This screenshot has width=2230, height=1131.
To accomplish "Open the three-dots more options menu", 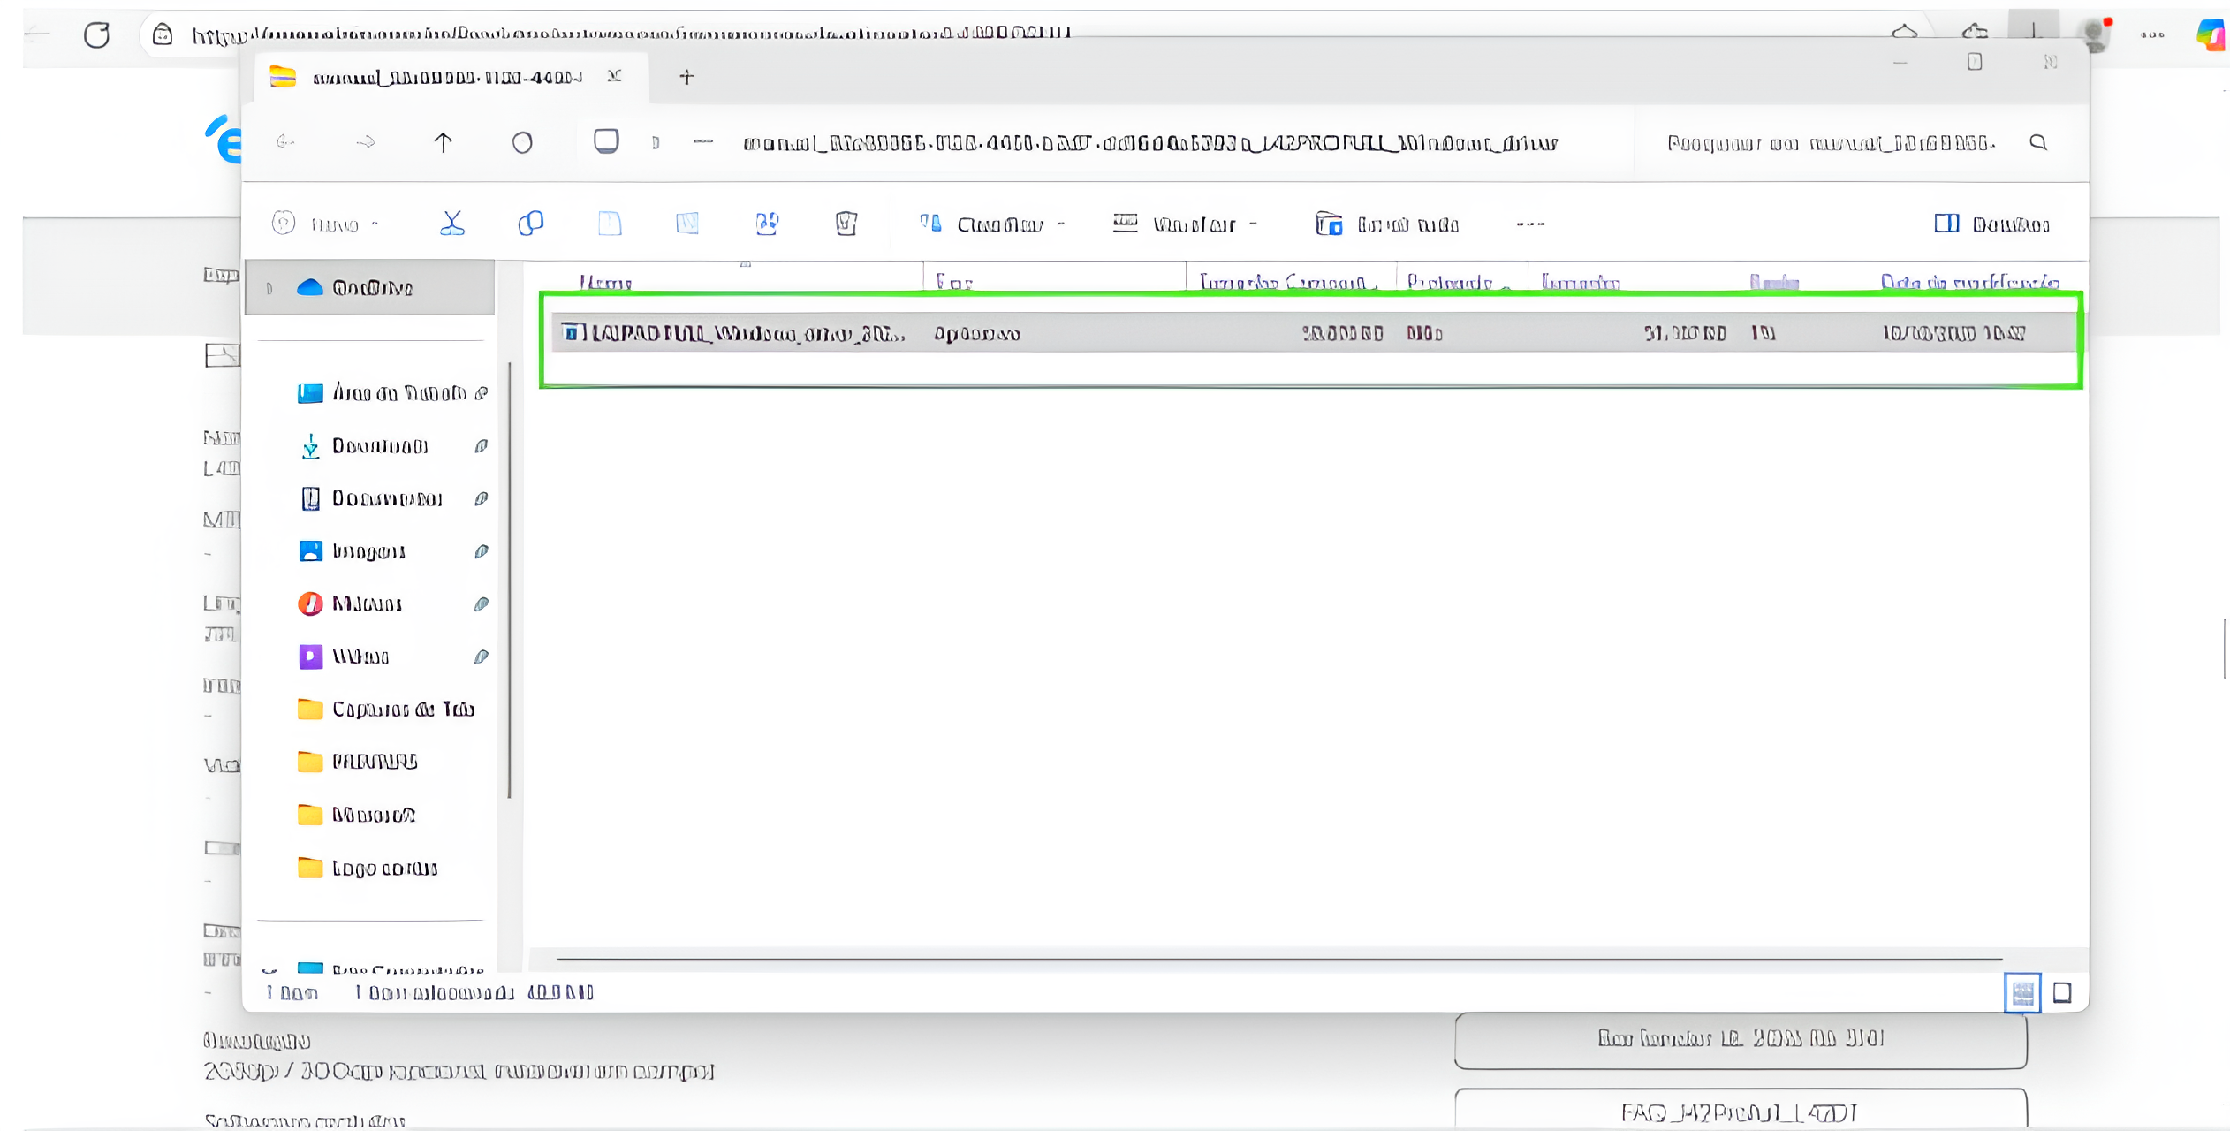I will pyautogui.click(x=1530, y=224).
